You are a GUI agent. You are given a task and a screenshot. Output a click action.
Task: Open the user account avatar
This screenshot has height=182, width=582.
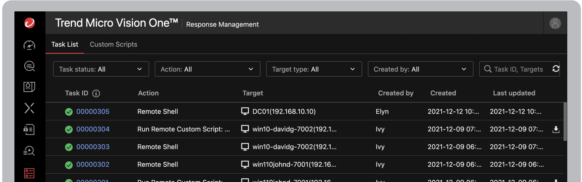[555, 23]
